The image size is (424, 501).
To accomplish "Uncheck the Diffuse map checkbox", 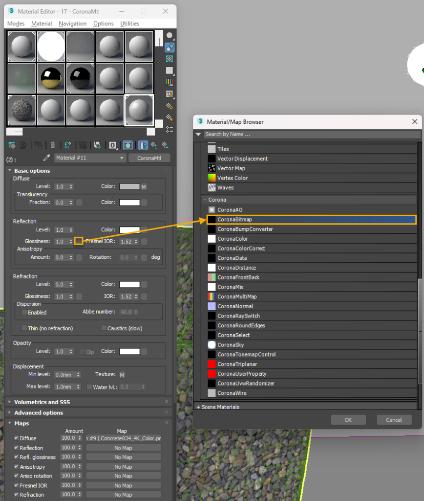I will pos(16,438).
